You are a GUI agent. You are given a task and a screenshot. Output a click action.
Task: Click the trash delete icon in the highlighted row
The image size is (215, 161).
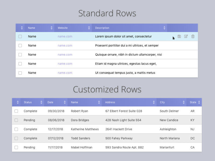pos(193,36)
